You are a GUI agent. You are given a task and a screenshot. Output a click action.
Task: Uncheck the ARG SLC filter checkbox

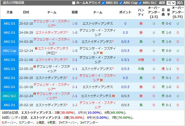(140, 3)
